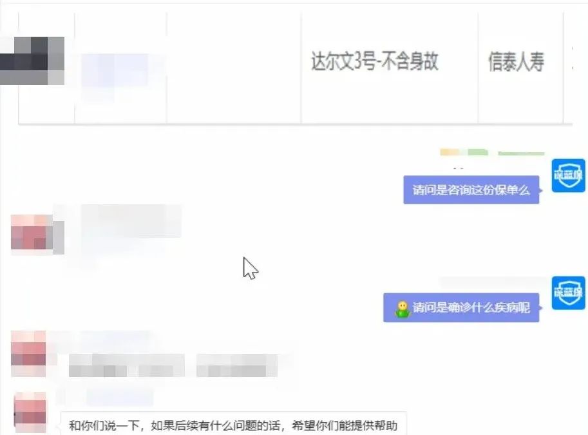Click the customer avatar beside 和你们说一下 message
The image size is (588, 435).
pyautogui.click(x=30, y=412)
